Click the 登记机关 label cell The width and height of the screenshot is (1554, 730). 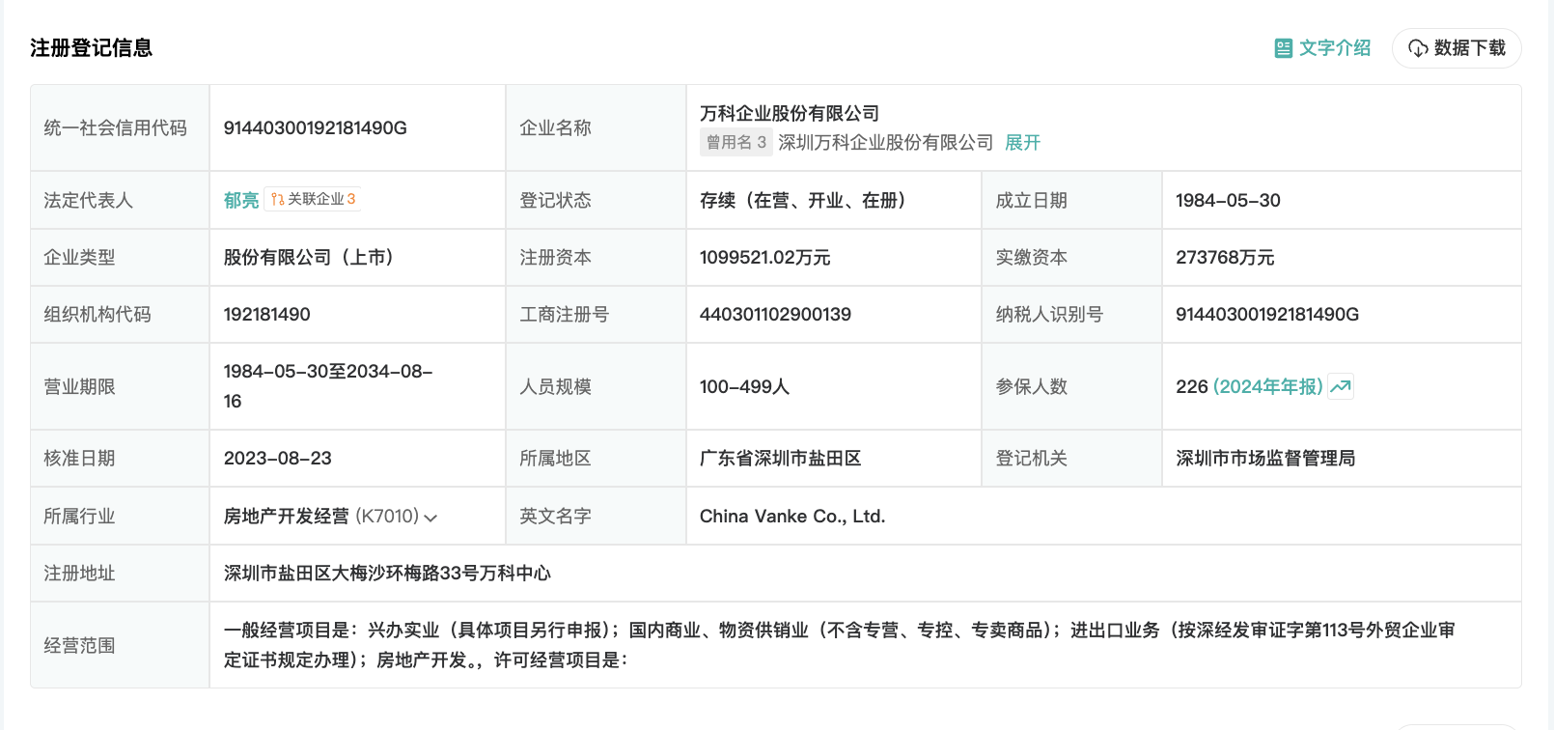pos(1071,458)
